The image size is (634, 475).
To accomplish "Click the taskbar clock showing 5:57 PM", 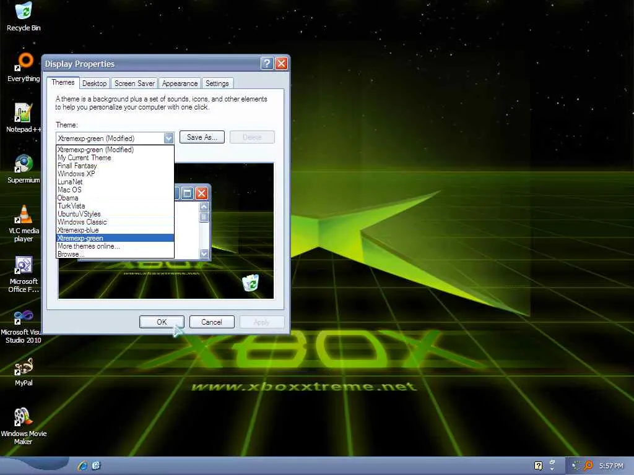I will [x=611, y=466].
